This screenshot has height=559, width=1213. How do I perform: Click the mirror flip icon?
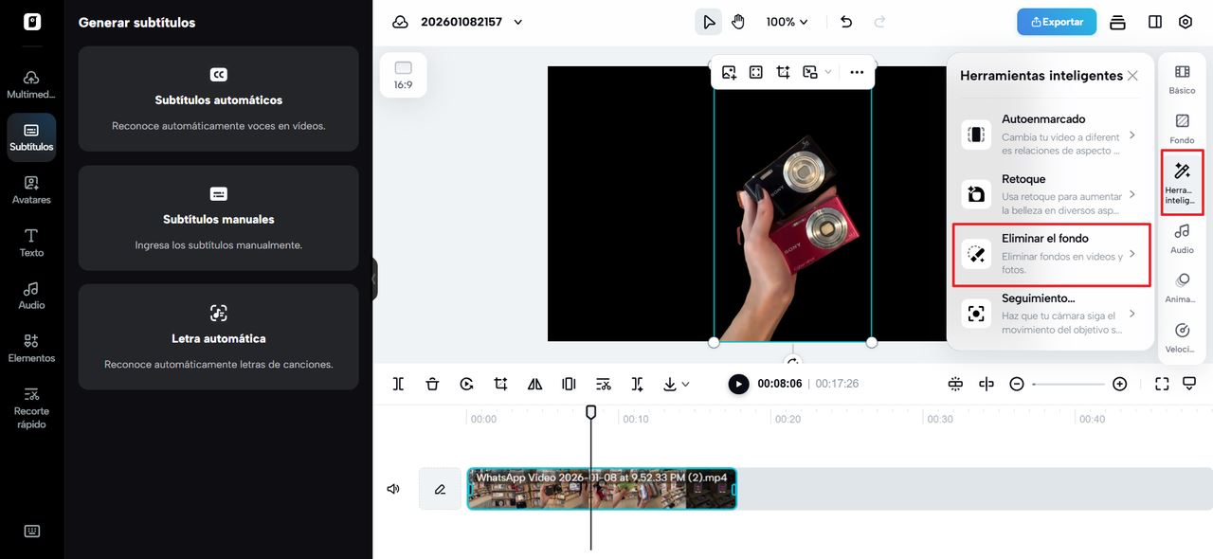534,384
